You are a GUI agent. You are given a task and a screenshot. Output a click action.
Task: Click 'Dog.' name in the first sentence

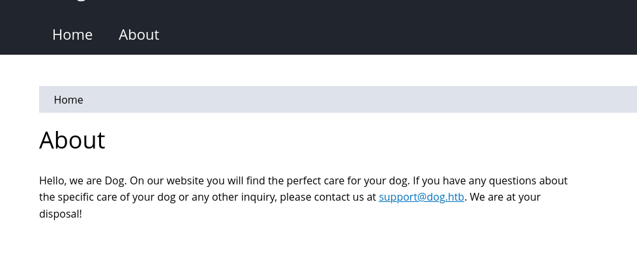(x=116, y=180)
